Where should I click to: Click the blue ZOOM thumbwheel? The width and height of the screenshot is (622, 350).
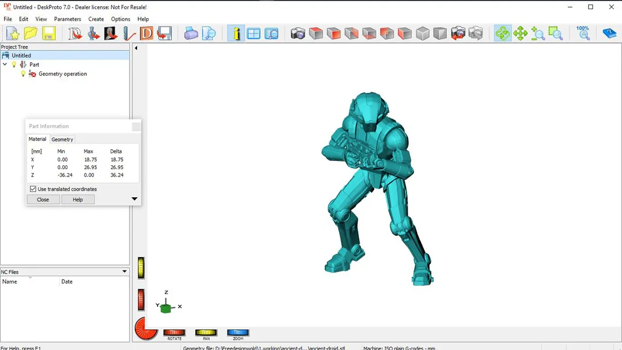tap(238, 333)
